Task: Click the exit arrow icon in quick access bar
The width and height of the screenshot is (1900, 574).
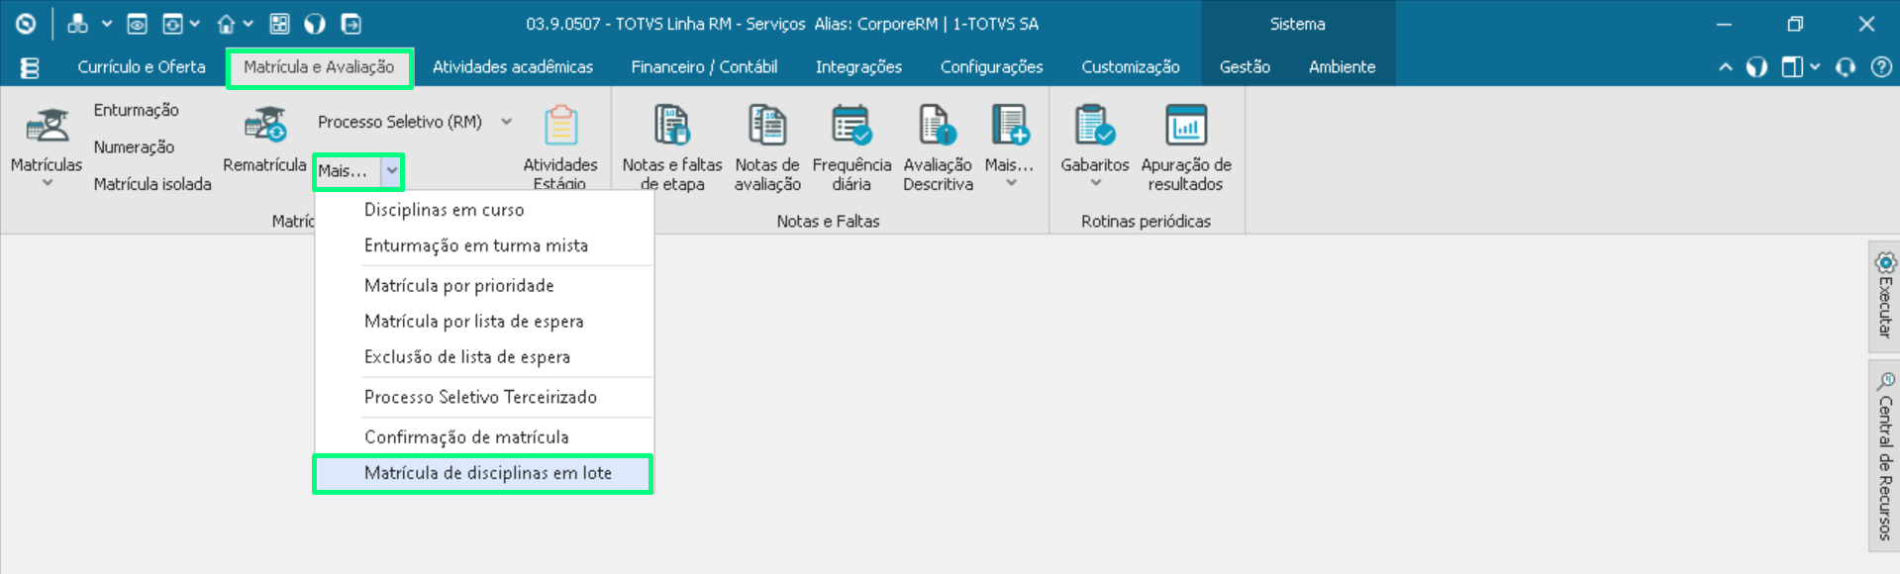Action: (351, 24)
